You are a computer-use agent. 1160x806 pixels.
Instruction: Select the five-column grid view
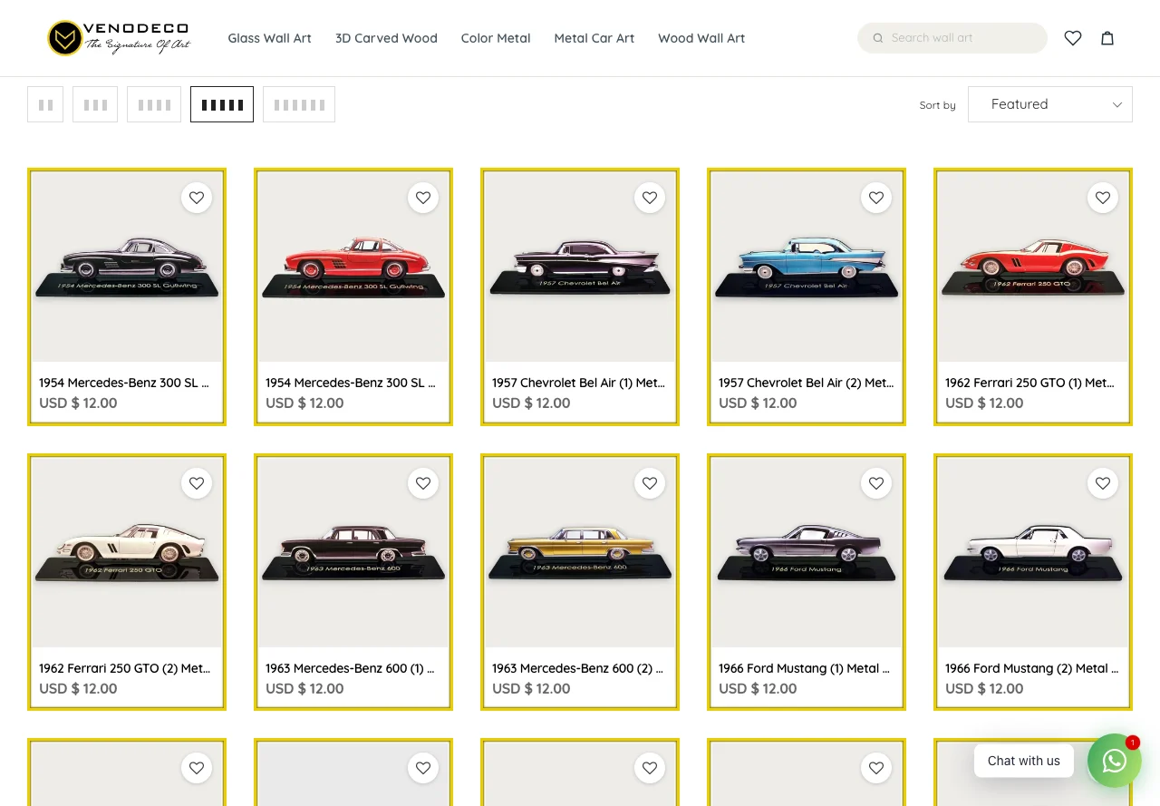tap(222, 104)
